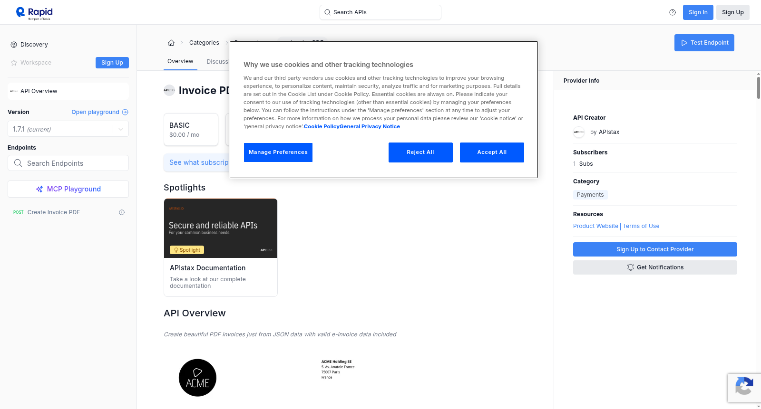This screenshot has width=761, height=409.
Task: Click the Create Invoice PDF info icon
Action: pos(122,212)
